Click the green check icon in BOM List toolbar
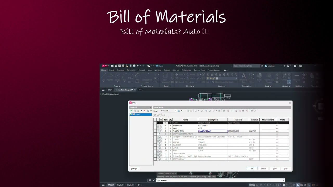Viewport: 333px width, 187px height. click(x=131, y=111)
